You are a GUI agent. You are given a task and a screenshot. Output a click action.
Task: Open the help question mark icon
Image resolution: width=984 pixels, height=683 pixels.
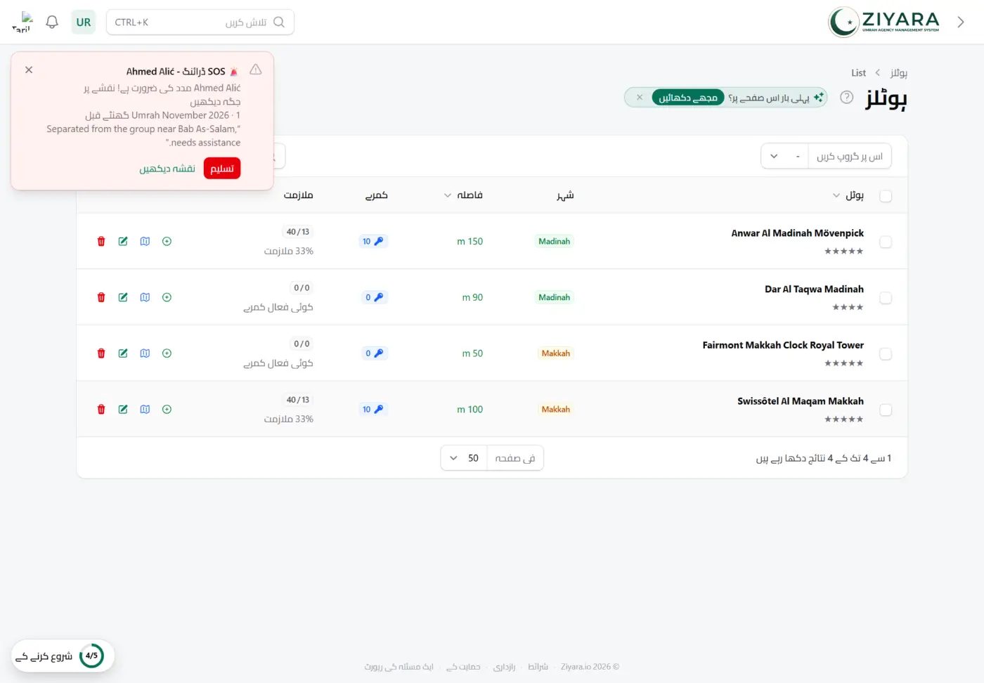click(847, 98)
